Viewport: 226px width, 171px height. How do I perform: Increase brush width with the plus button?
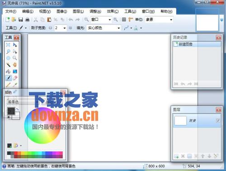[71, 28]
